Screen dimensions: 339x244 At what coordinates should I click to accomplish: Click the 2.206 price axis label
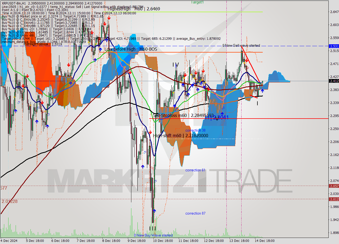click(334, 142)
